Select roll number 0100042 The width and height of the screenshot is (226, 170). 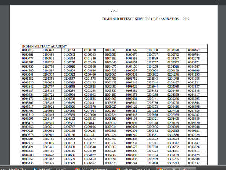coord(49,50)
